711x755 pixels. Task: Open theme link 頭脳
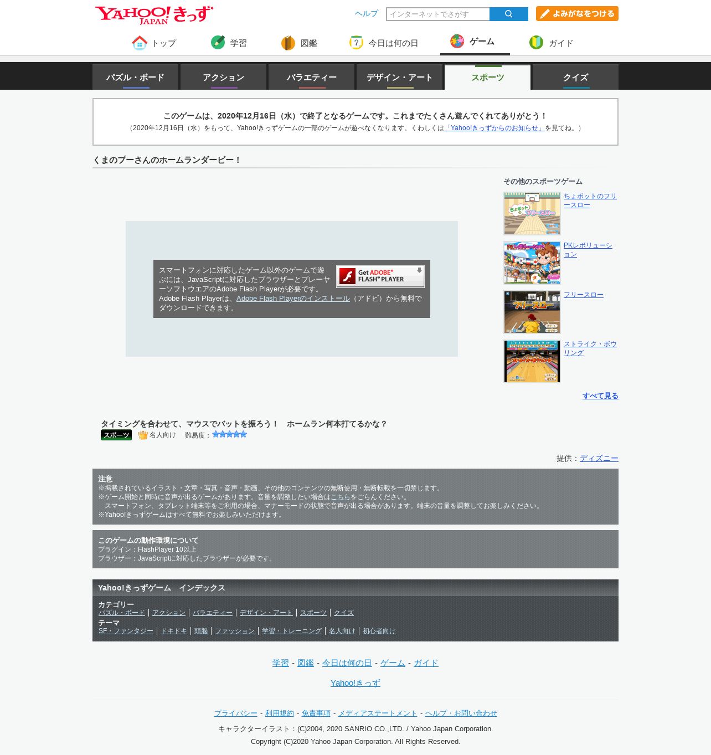tap(201, 631)
